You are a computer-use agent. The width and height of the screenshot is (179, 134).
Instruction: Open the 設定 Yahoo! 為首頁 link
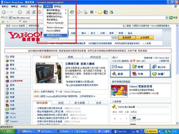pyautogui.click(x=16, y=26)
